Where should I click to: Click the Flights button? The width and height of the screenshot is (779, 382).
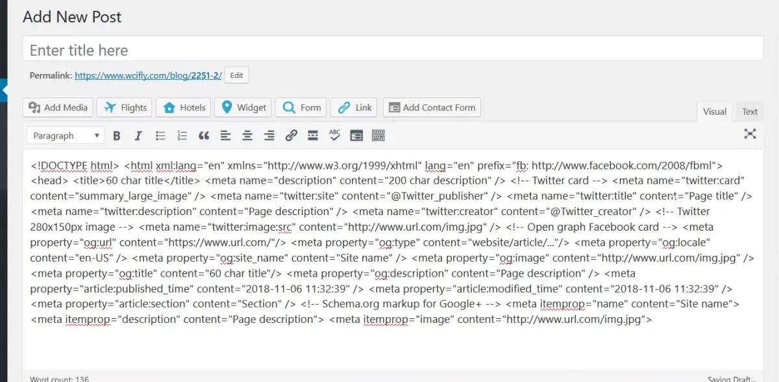coord(125,108)
